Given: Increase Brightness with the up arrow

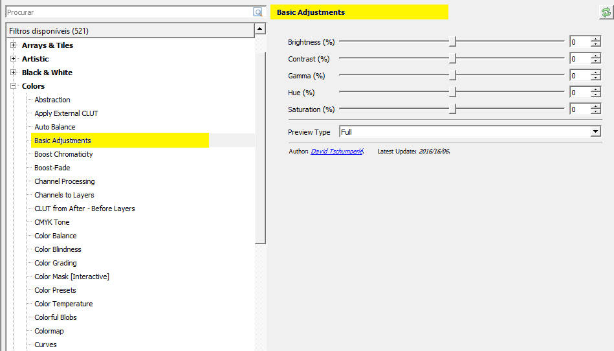Looking at the screenshot, I should [x=596, y=39].
